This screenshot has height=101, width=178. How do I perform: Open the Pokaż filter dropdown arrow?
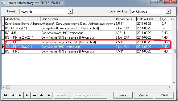70,11
